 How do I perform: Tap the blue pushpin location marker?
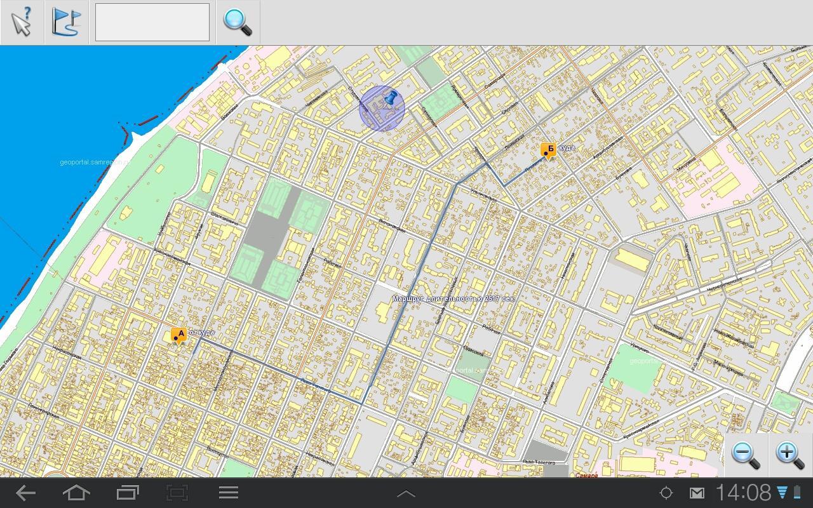pos(391,100)
